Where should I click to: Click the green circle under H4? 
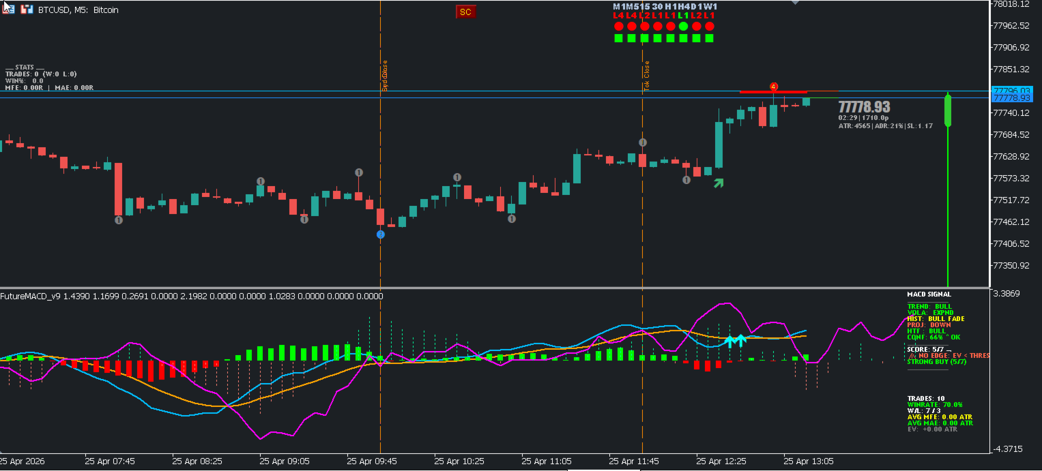point(683,26)
